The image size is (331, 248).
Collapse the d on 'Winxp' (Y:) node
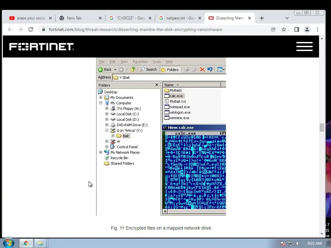click(107, 130)
